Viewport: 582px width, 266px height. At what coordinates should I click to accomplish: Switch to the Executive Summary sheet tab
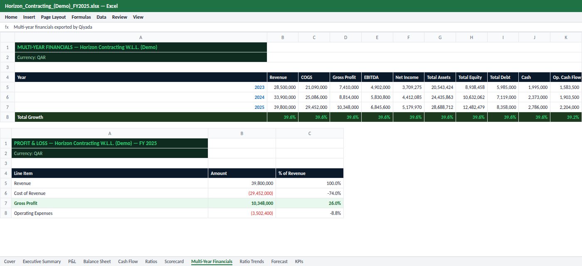42,261
